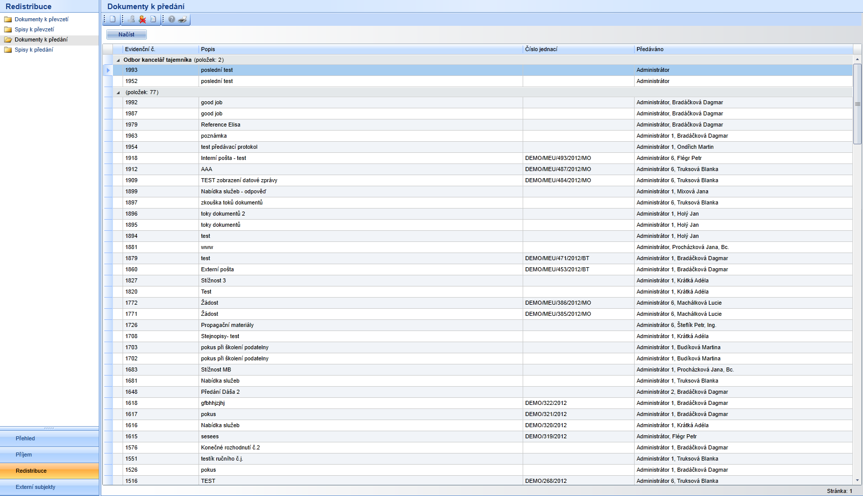Click DEMO/MEU/471/2012/BT cell
863x496 pixels.
[x=578, y=258]
